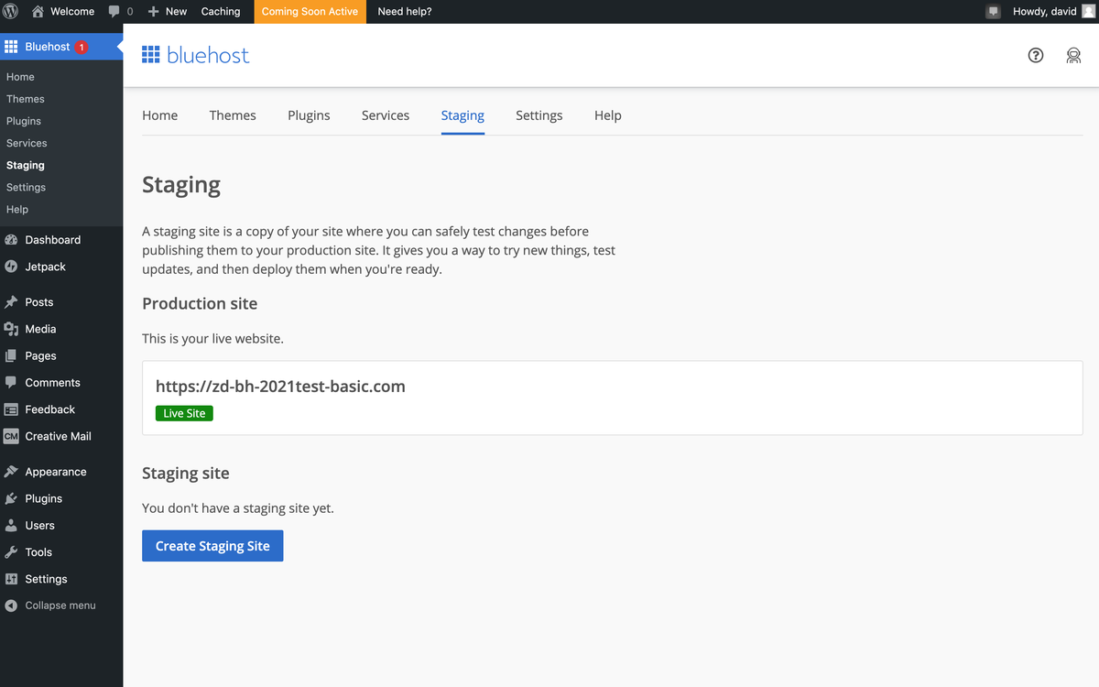Viewport: 1099px width, 687px height.
Task: Click the Plugins plug icon in main menu
Action: [x=11, y=498]
